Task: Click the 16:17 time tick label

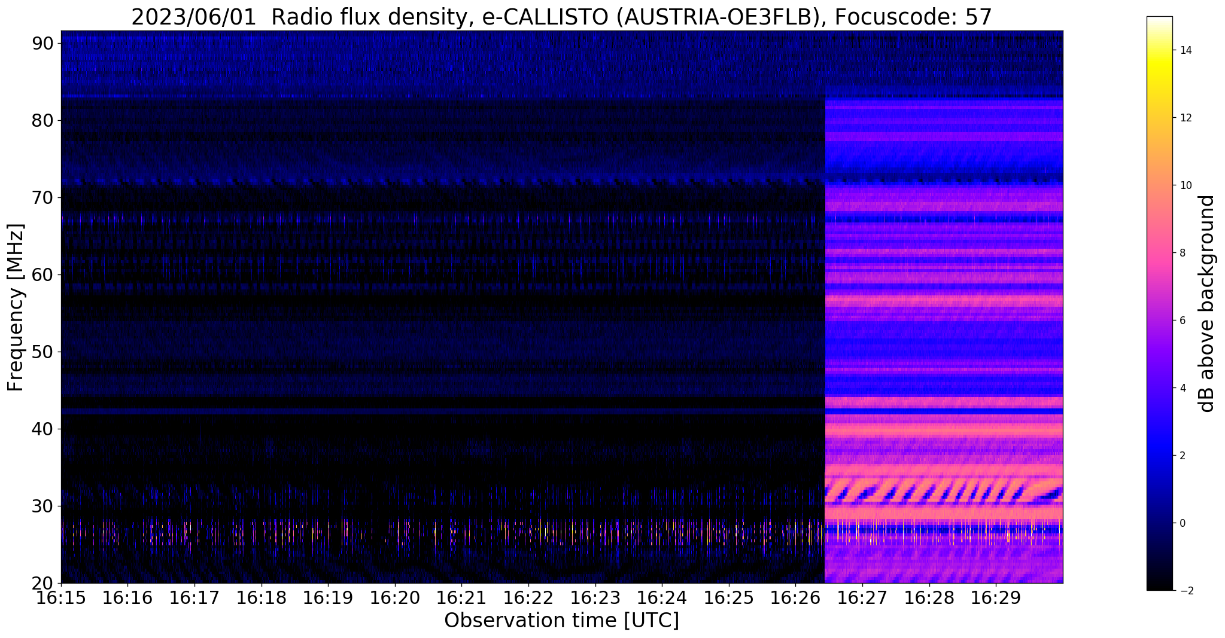Action: [x=194, y=597]
